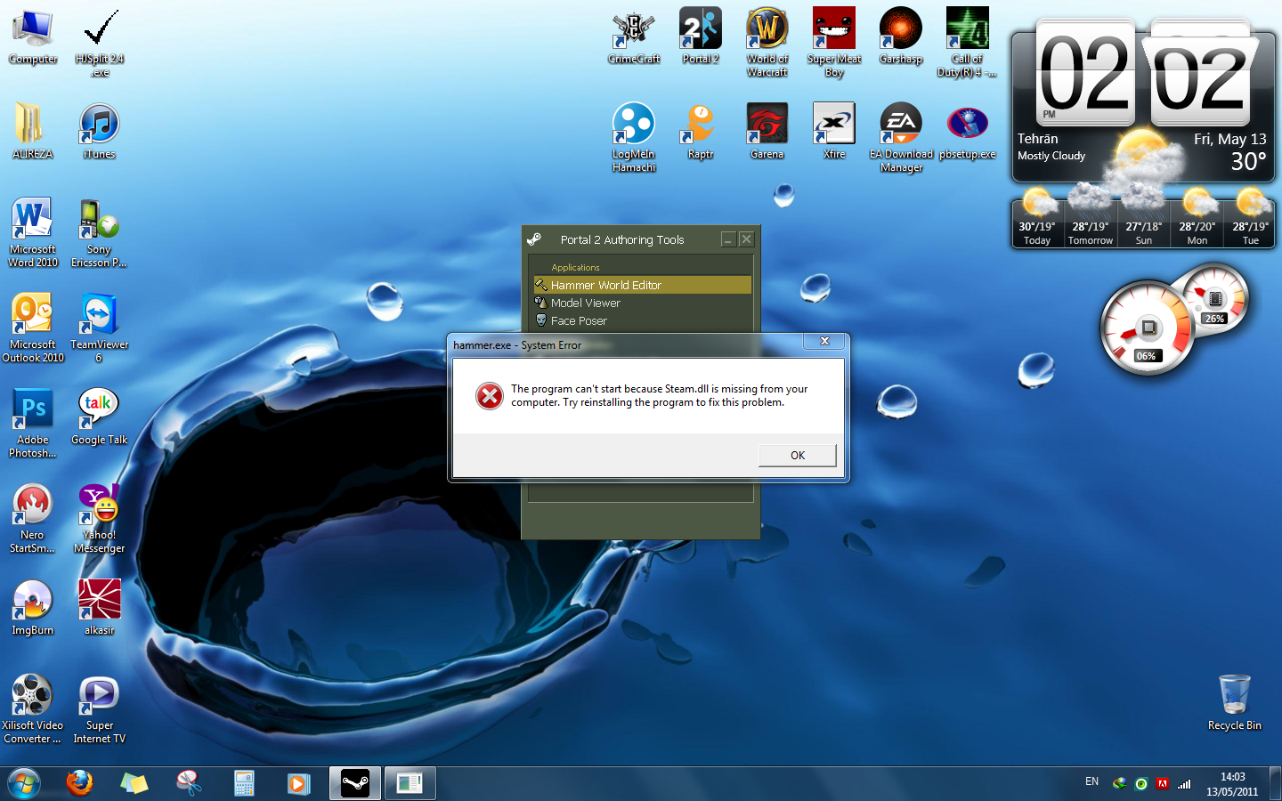
Task: Open Calculator from the taskbar
Action: click(244, 783)
